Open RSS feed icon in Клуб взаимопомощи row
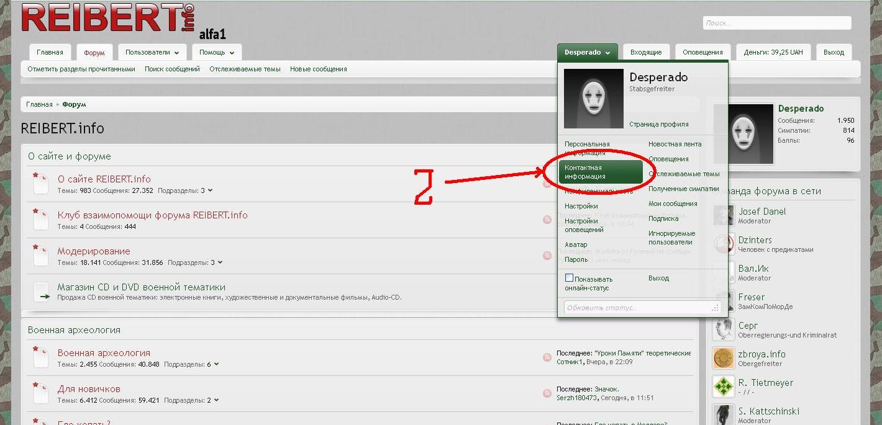Image resolution: width=882 pixels, height=425 pixels. click(547, 220)
